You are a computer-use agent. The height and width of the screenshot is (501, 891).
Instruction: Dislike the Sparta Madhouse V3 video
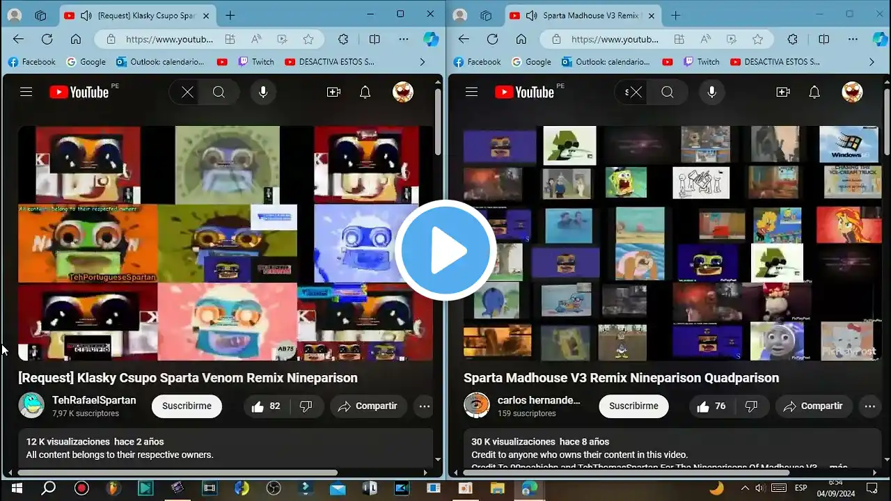[751, 406]
